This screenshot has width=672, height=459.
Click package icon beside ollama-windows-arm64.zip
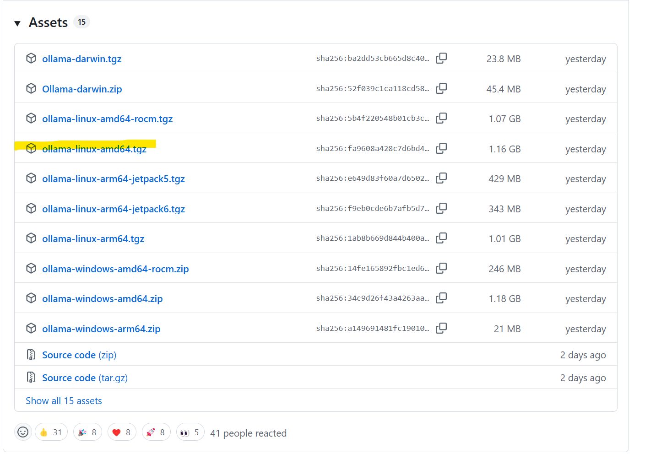(x=31, y=328)
